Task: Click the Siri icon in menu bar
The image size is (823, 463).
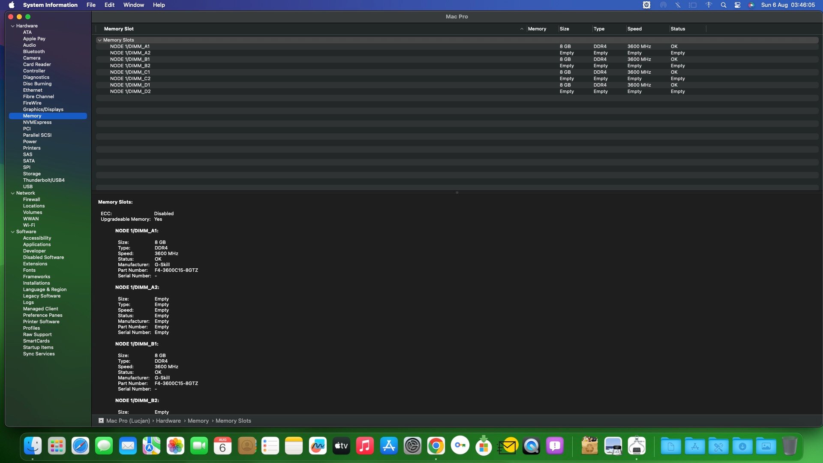Action: click(x=751, y=5)
